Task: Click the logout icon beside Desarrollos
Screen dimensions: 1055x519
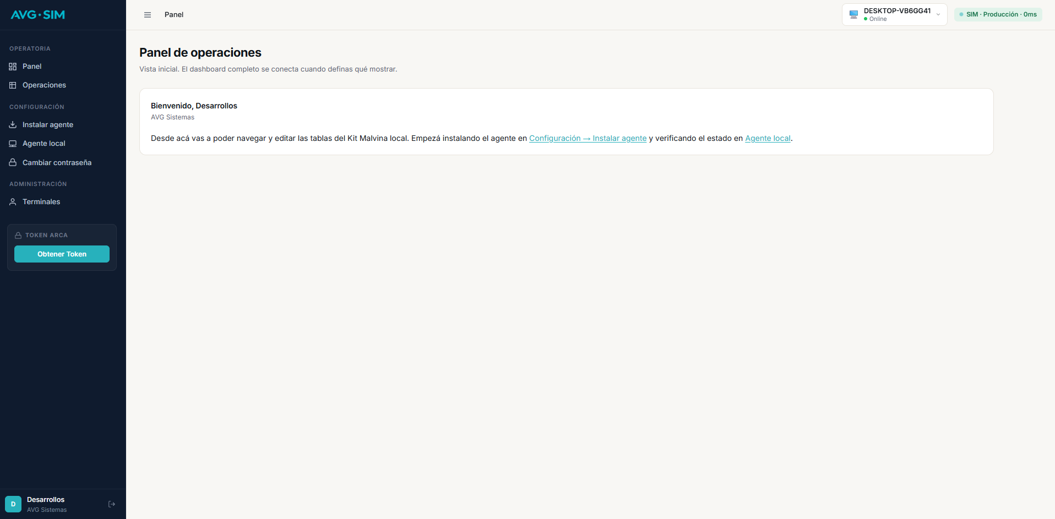Action: (112, 504)
